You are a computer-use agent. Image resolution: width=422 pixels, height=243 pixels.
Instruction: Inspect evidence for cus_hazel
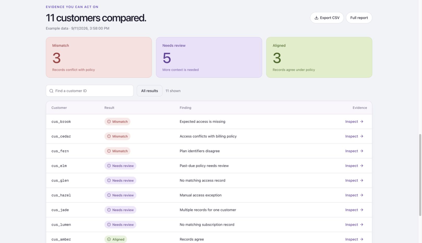354,195
